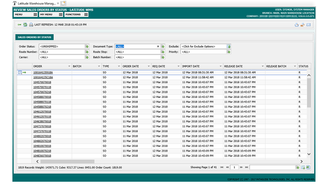The height and width of the screenshot is (184, 329).
Task: Open the Priority selection picker
Action: (228, 52)
